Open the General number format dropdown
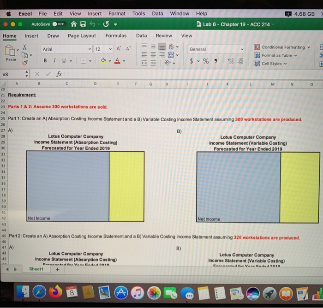Image resolution: width=323 pixels, height=308 pixels. (242, 49)
